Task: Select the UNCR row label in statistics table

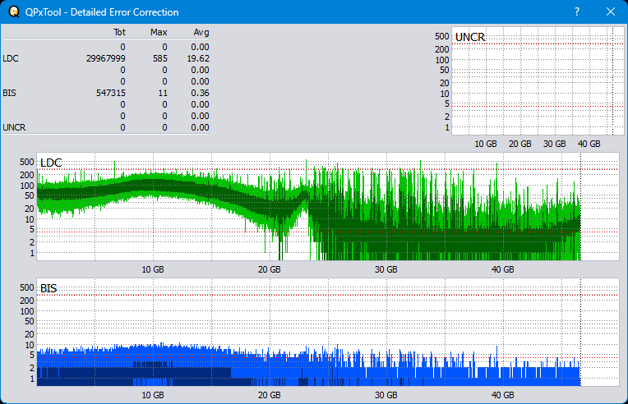Action: point(13,127)
